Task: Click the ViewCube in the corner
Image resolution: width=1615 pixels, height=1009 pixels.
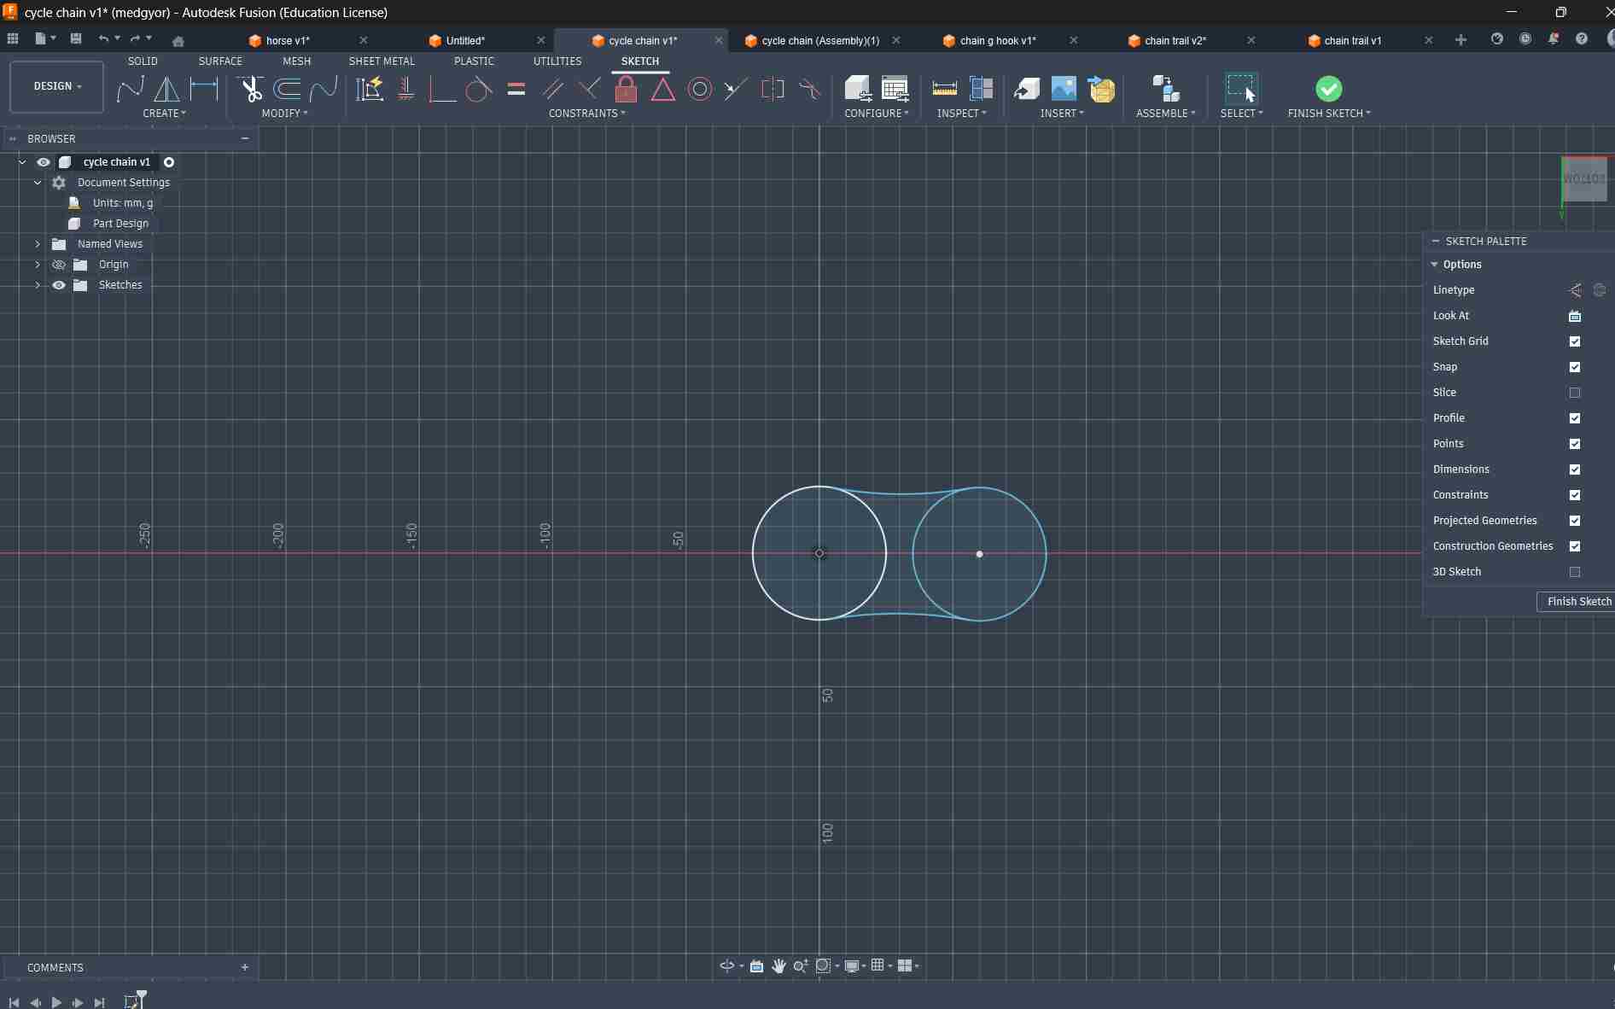Action: click(x=1584, y=179)
